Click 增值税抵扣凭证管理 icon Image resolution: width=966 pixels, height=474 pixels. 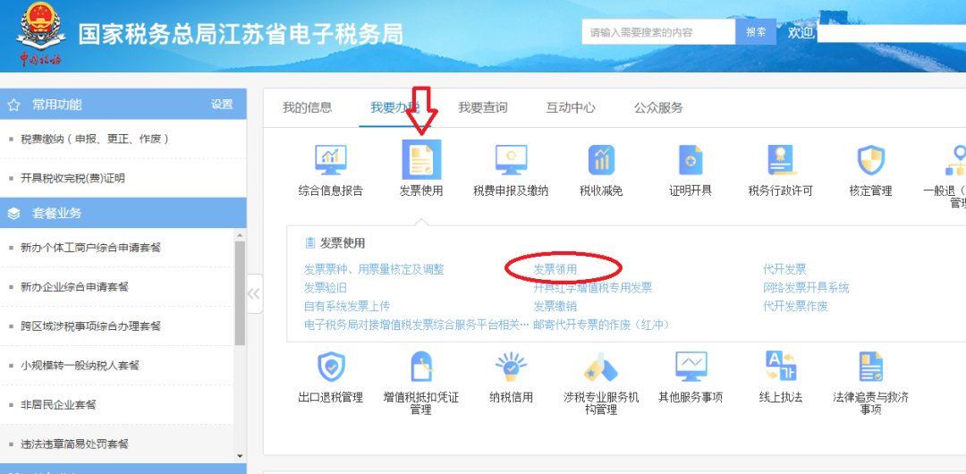tap(421, 367)
